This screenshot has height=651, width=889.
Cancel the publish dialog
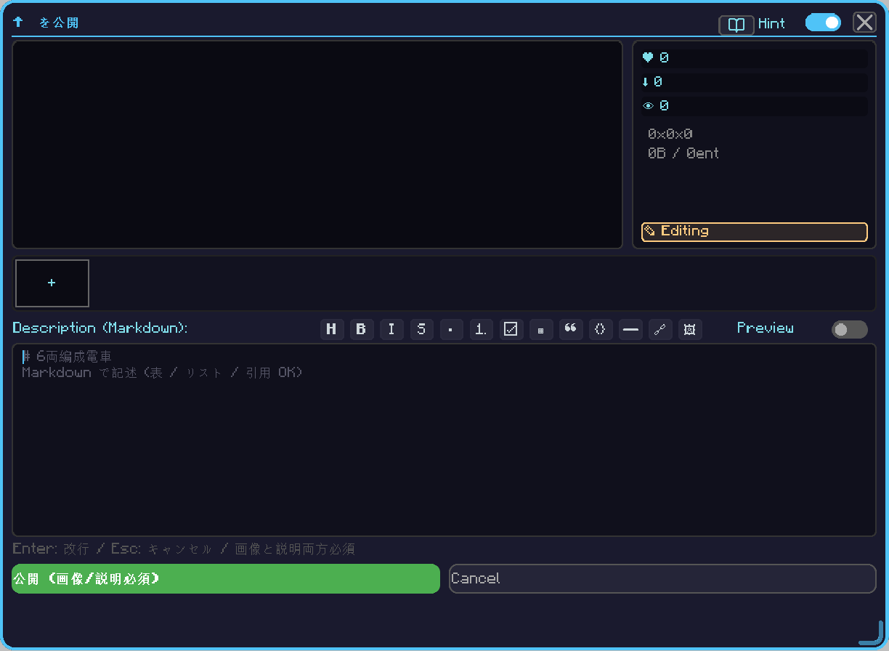click(x=662, y=579)
